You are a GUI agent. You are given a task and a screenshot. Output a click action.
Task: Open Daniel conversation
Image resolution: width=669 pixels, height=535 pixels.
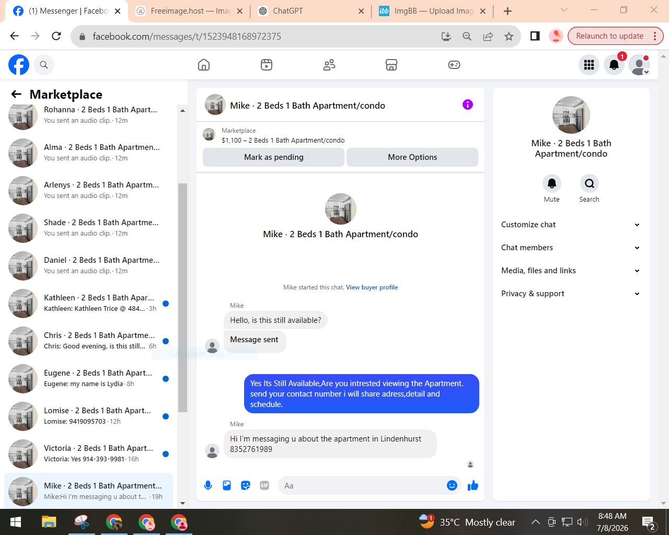[x=89, y=266]
